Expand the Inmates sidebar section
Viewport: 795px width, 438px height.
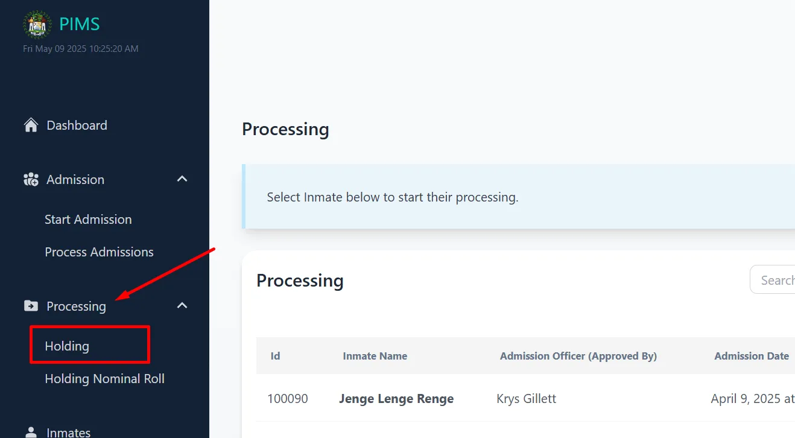click(68, 431)
